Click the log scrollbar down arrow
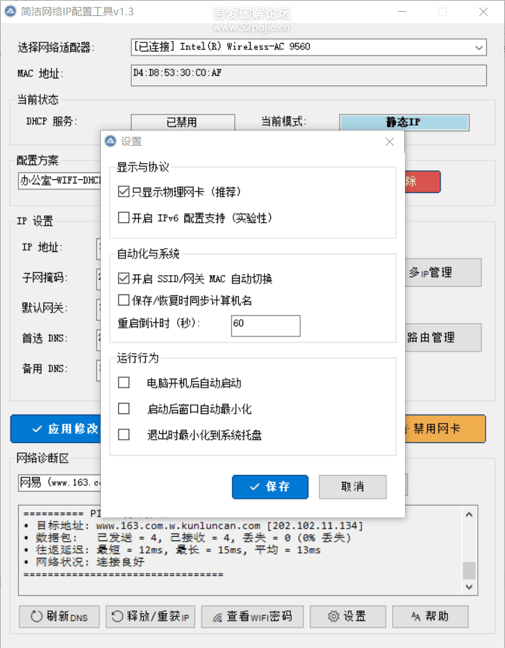This screenshot has height=648, width=505. (x=469, y=587)
